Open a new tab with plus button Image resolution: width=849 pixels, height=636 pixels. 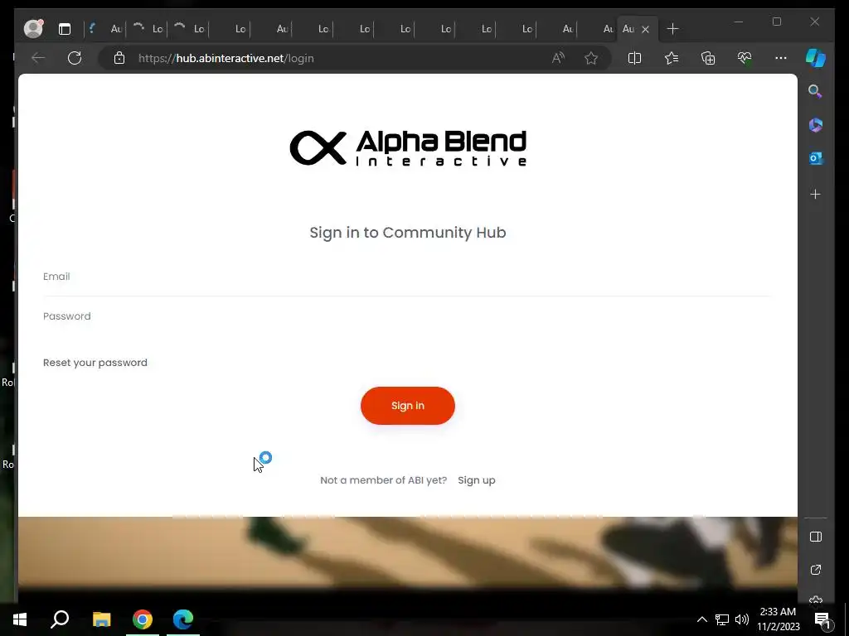click(x=672, y=29)
